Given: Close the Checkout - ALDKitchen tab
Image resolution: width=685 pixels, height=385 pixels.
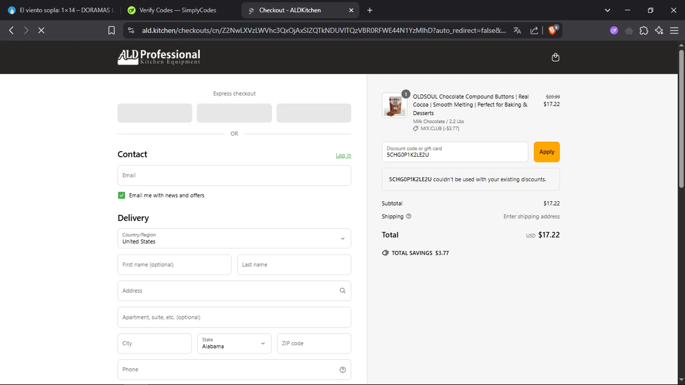Looking at the screenshot, I should [x=351, y=10].
